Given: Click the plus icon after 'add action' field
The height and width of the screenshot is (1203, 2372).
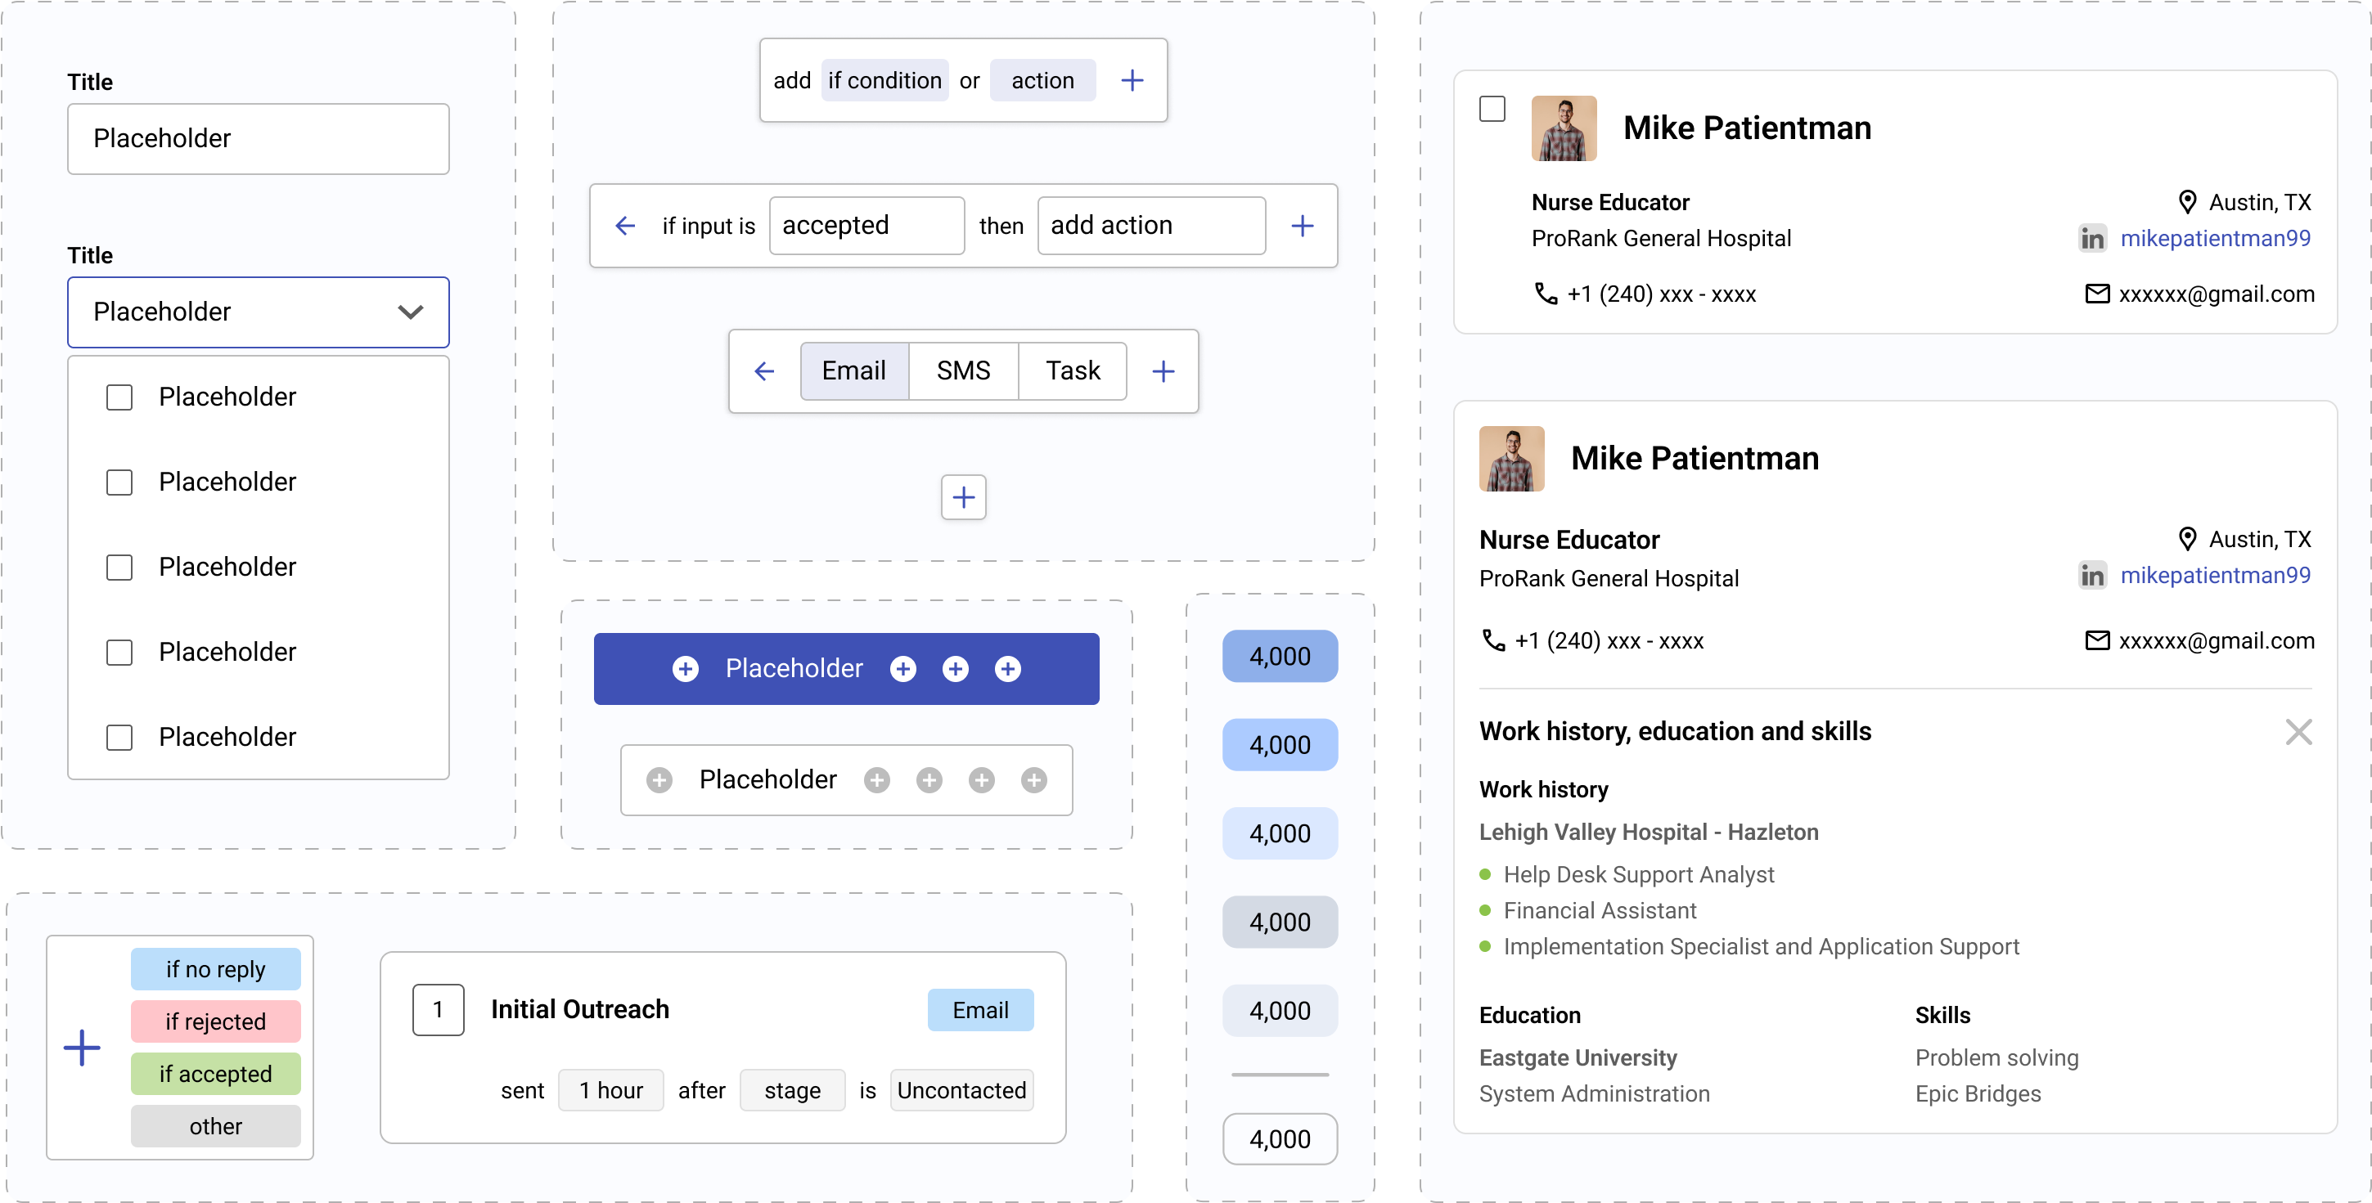Looking at the screenshot, I should tap(1302, 226).
